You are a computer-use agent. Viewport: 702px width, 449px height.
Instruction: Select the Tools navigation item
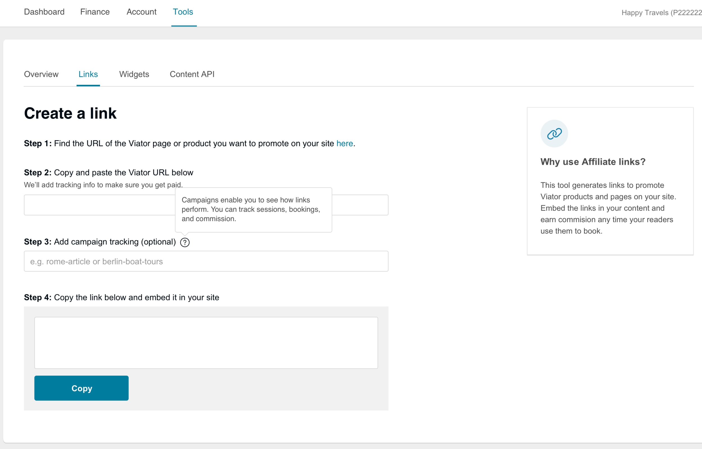pyautogui.click(x=183, y=12)
